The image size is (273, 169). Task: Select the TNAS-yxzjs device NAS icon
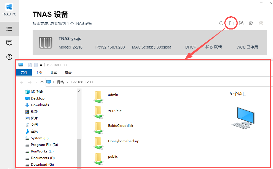click(x=46, y=42)
